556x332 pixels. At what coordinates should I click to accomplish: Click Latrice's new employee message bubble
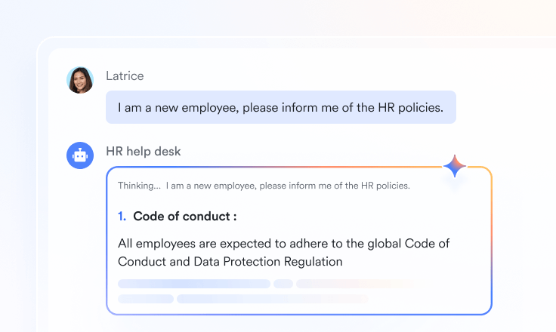(280, 107)
